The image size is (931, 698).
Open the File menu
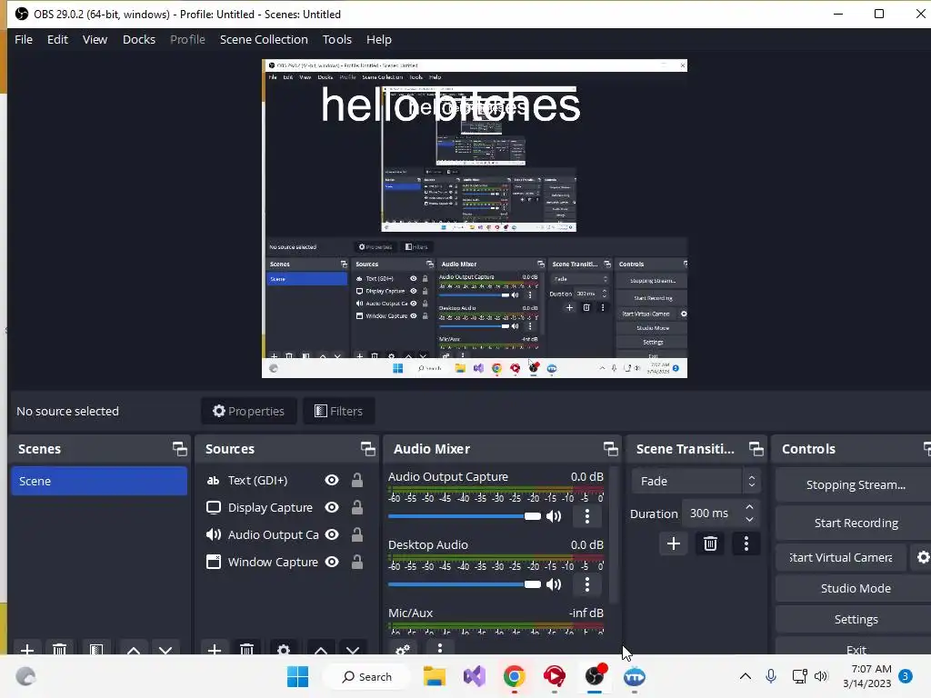click(24, 39)
